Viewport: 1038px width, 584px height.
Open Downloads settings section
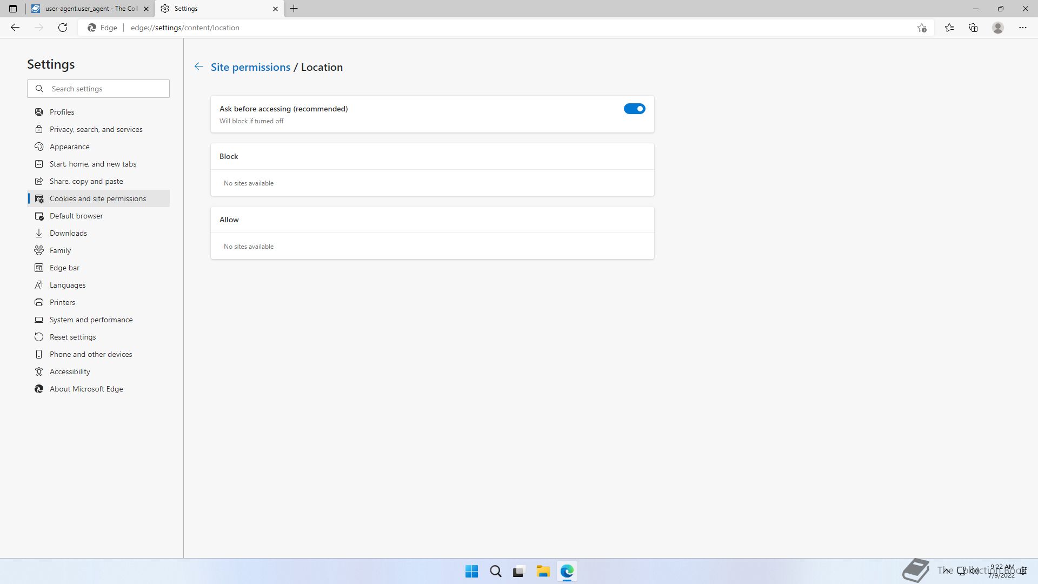tap(98, 233)
